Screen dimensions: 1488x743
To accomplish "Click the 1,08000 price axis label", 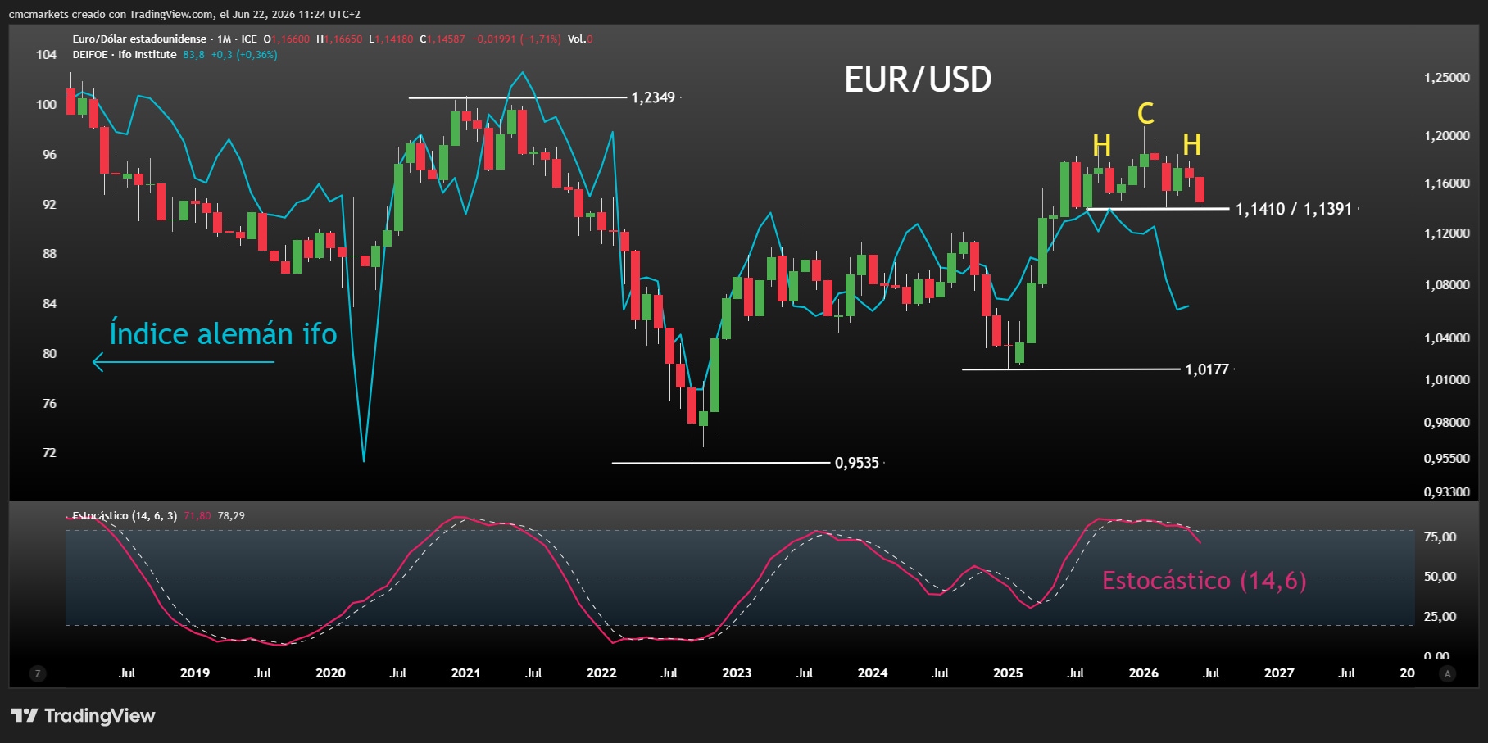I will (1447, 284).
